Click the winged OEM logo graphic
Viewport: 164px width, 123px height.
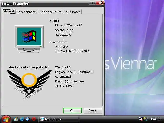tap(29, 84)
